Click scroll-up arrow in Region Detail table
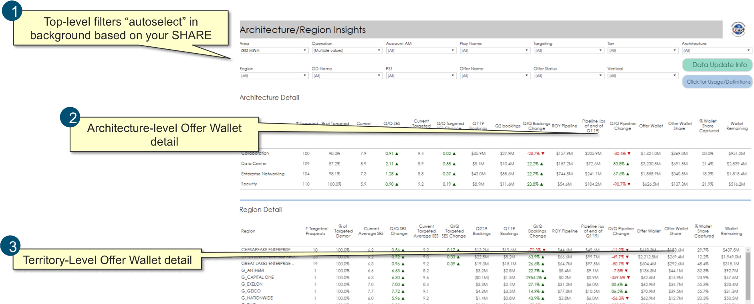Screen dimensions: 754x304 [x=748, y=250]
